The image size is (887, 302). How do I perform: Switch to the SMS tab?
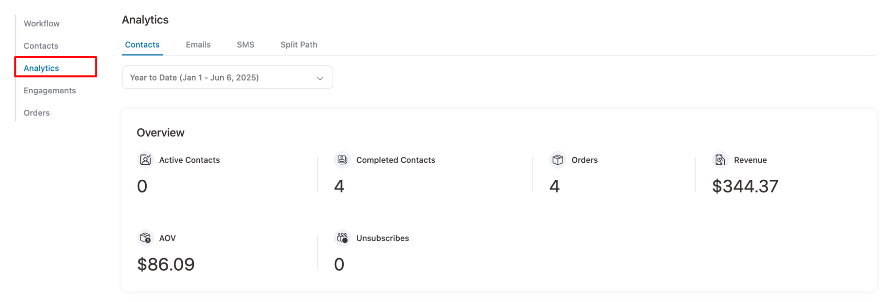[245, 45]
